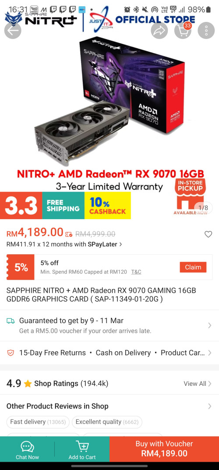The width and height of the screenshot is (219, 470).
Task: Open View All shop ratings
Action: [x=198, y=384]
